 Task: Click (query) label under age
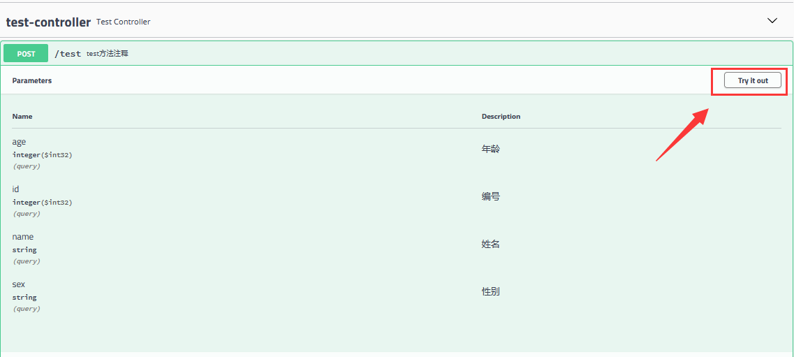click(27, 166)
